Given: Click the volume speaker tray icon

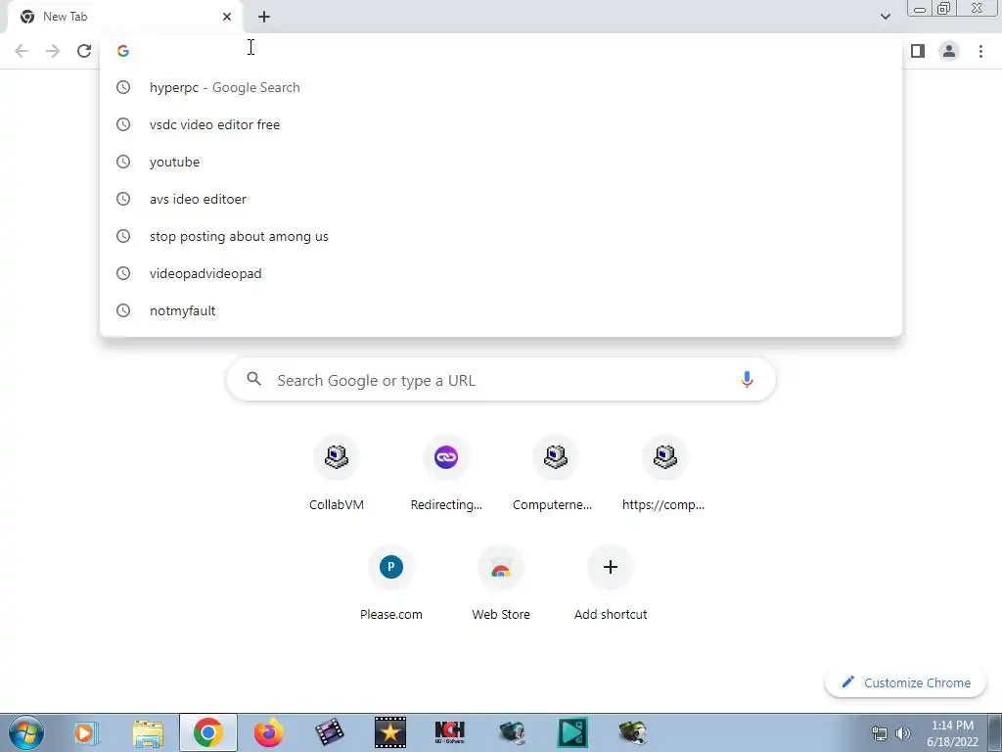Looking at the screenshot, I should click(x=903, y=733).
